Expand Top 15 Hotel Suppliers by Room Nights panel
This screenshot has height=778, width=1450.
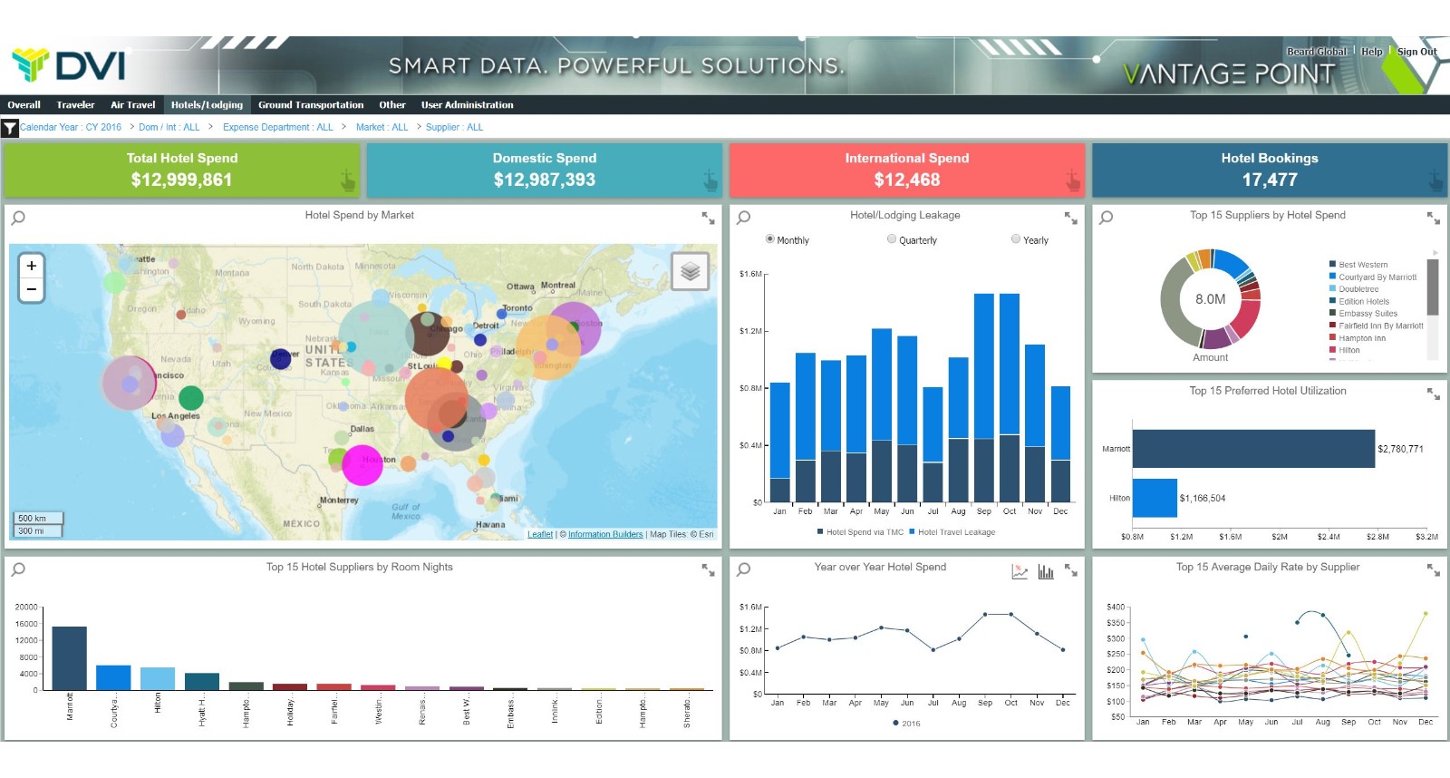[x=708, y=569]
